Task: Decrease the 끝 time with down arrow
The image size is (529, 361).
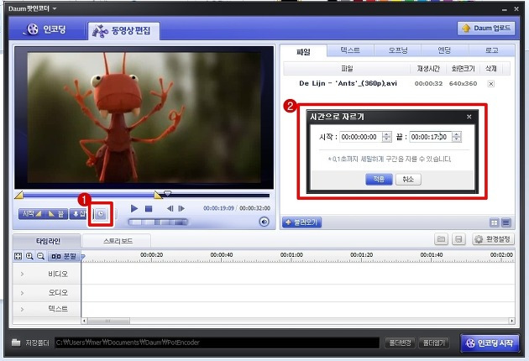Action: pos(457,139)
